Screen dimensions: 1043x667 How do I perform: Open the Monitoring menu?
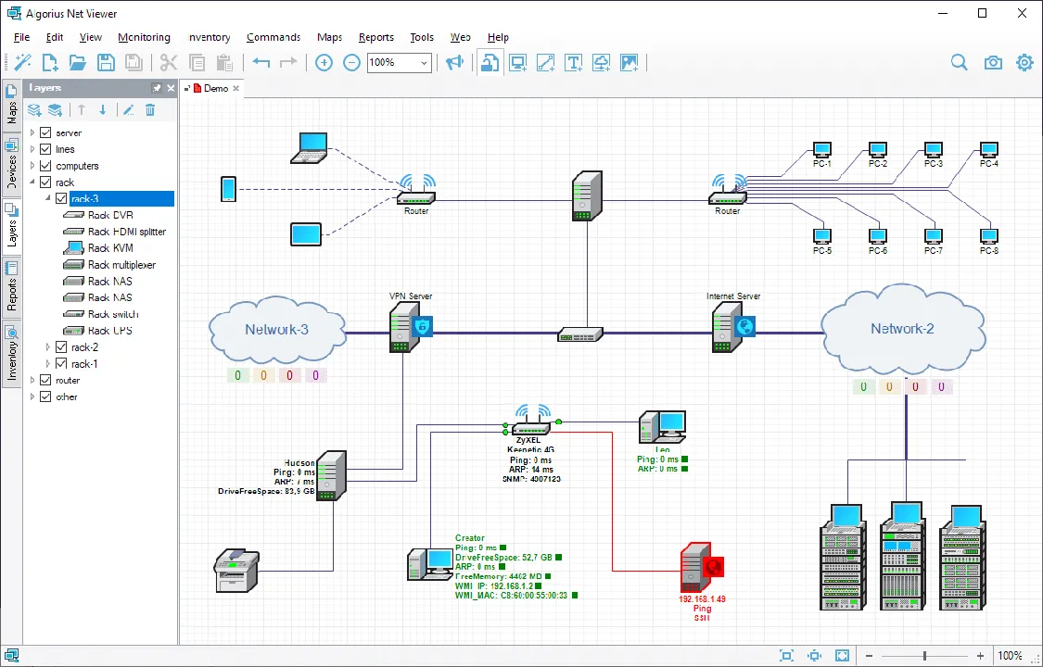[145, 37]
